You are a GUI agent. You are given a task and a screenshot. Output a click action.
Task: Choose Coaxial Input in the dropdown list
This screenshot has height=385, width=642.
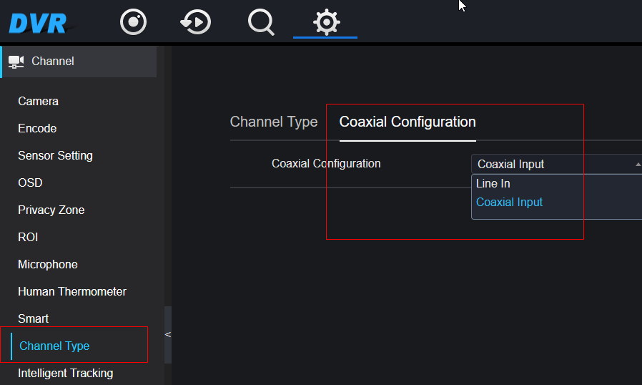click(x=509, y=202)
